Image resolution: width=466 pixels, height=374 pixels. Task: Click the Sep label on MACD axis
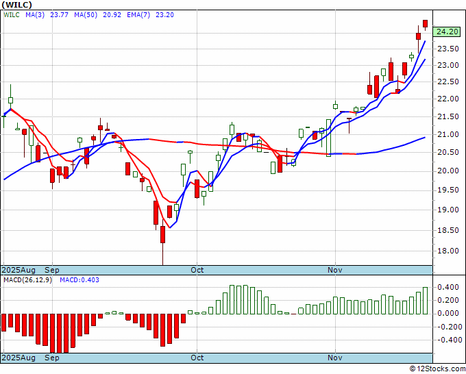tap(52, 358)
